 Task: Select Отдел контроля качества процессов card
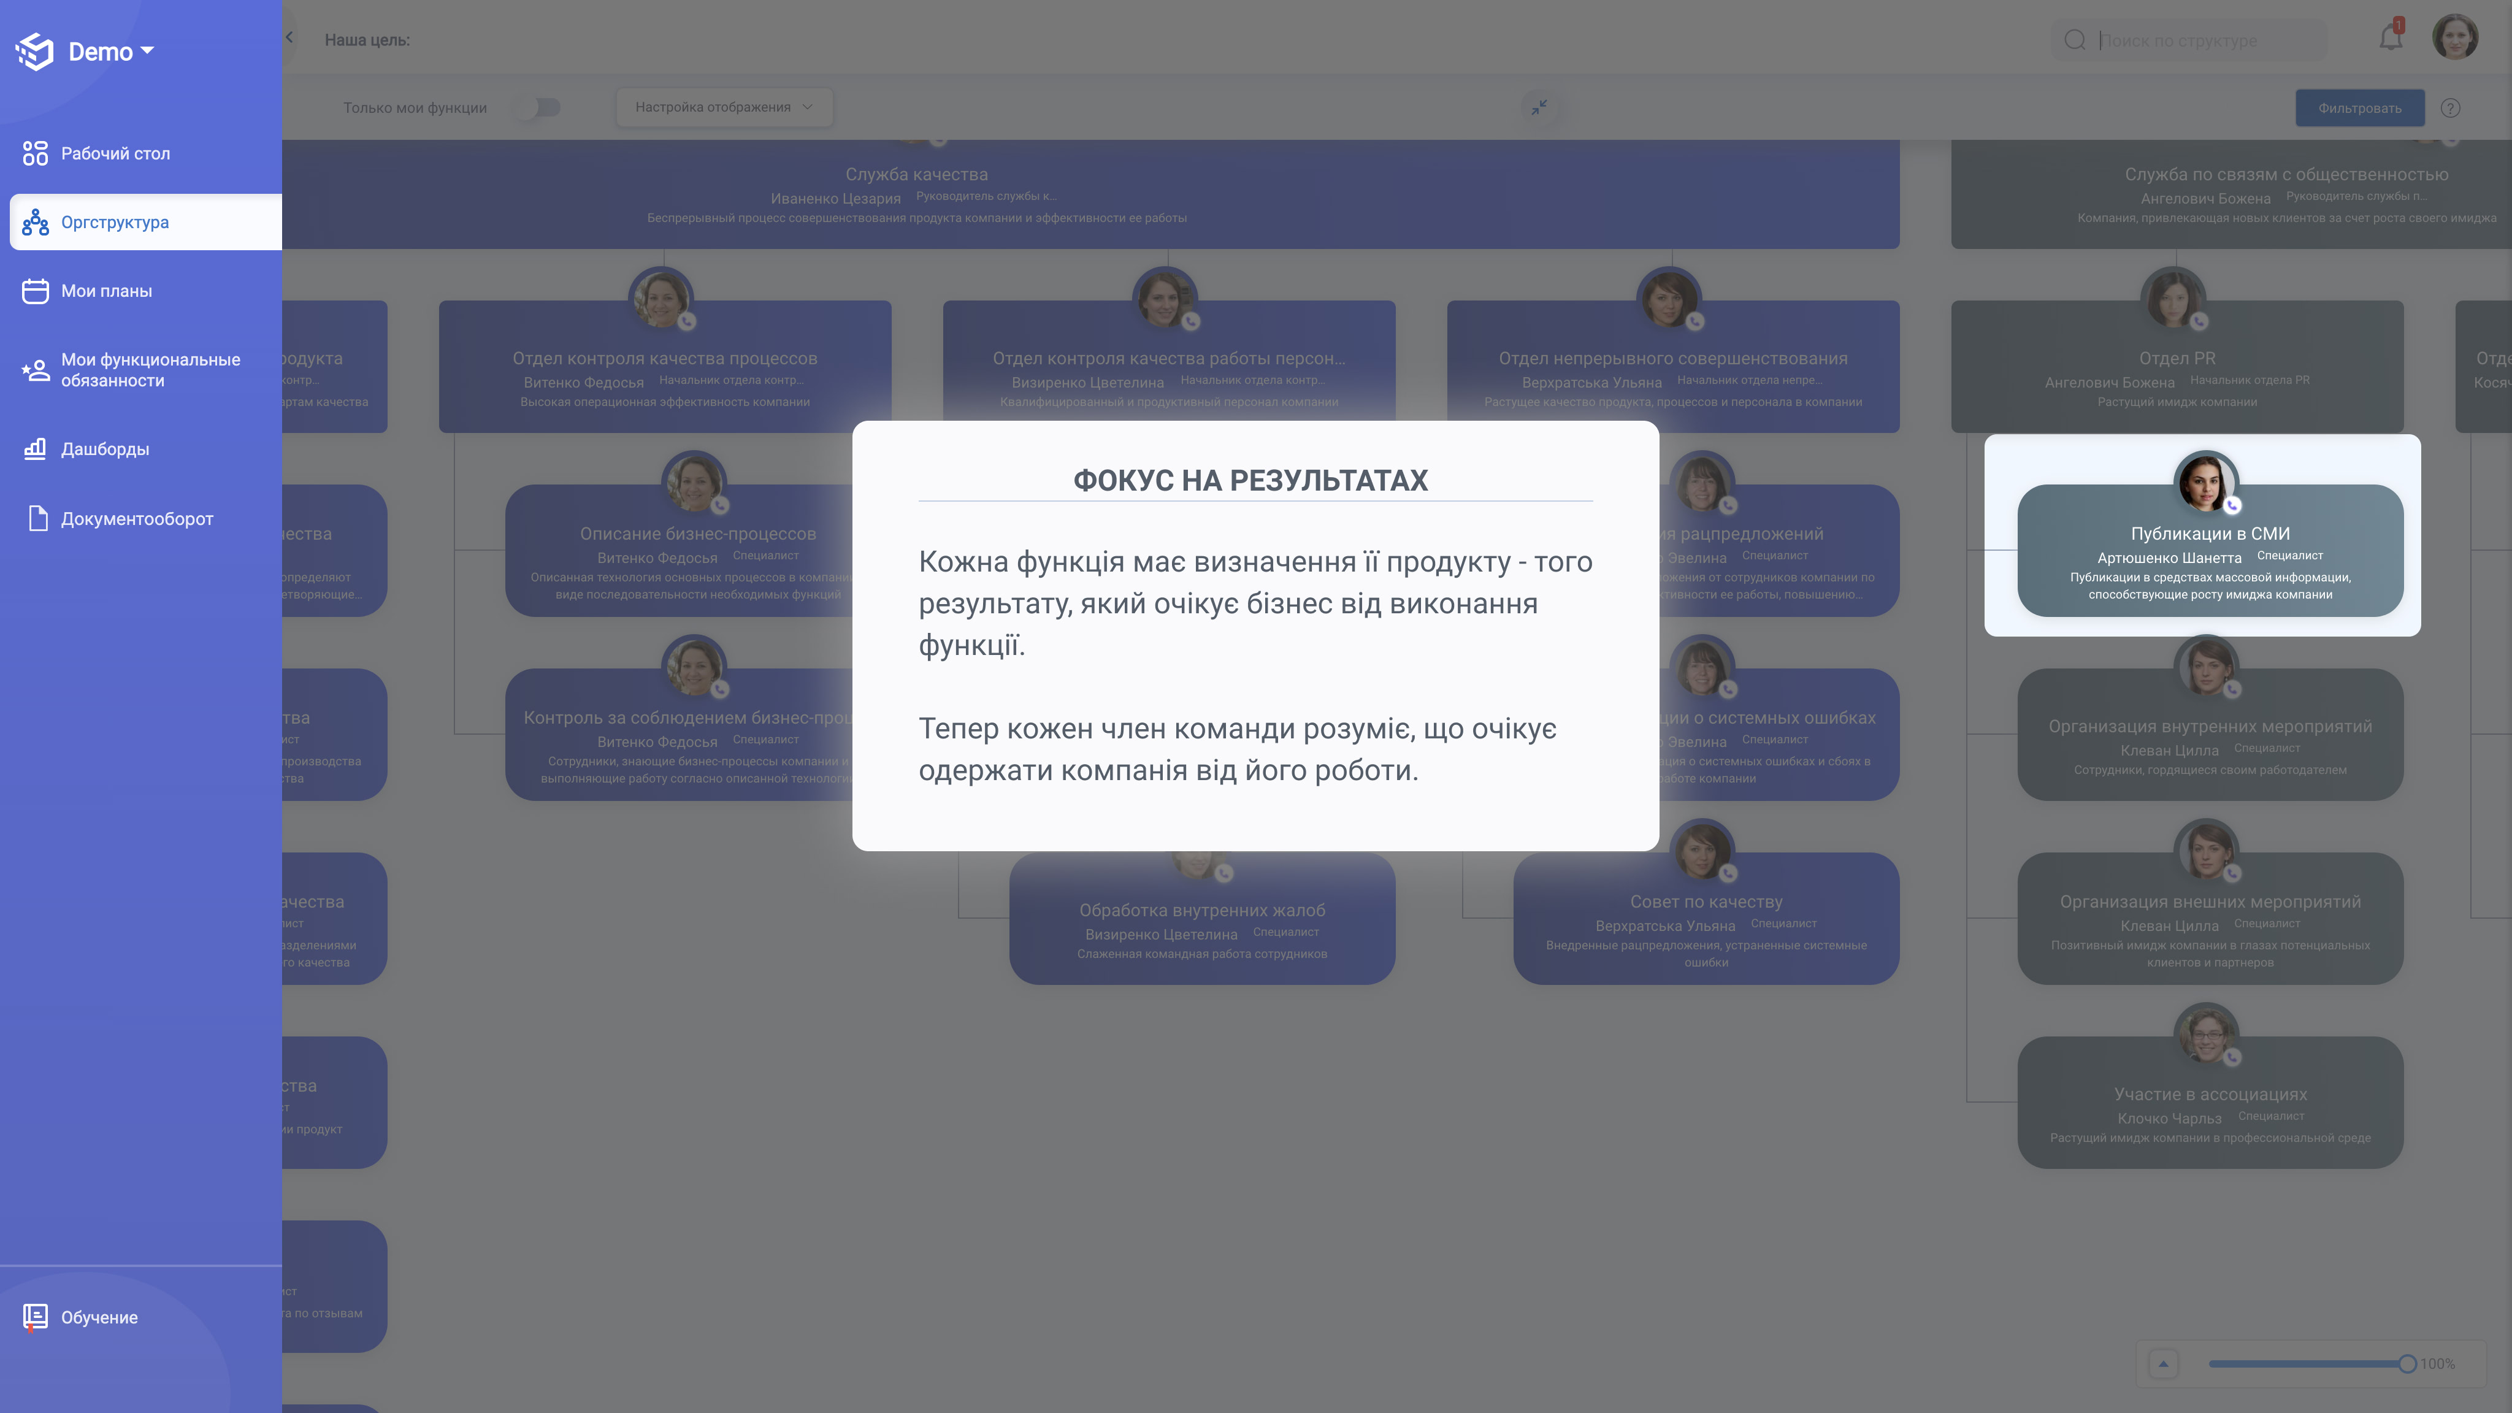pyautogui.click(x=665, y=367)
